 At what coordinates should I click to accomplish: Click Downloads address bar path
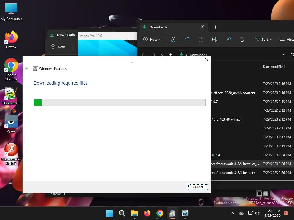(198, 55)
